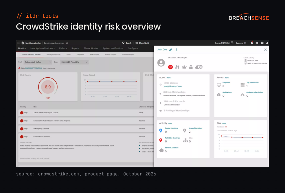Select the Monitor main tab
285x193 pixels.
click(22, 48)
